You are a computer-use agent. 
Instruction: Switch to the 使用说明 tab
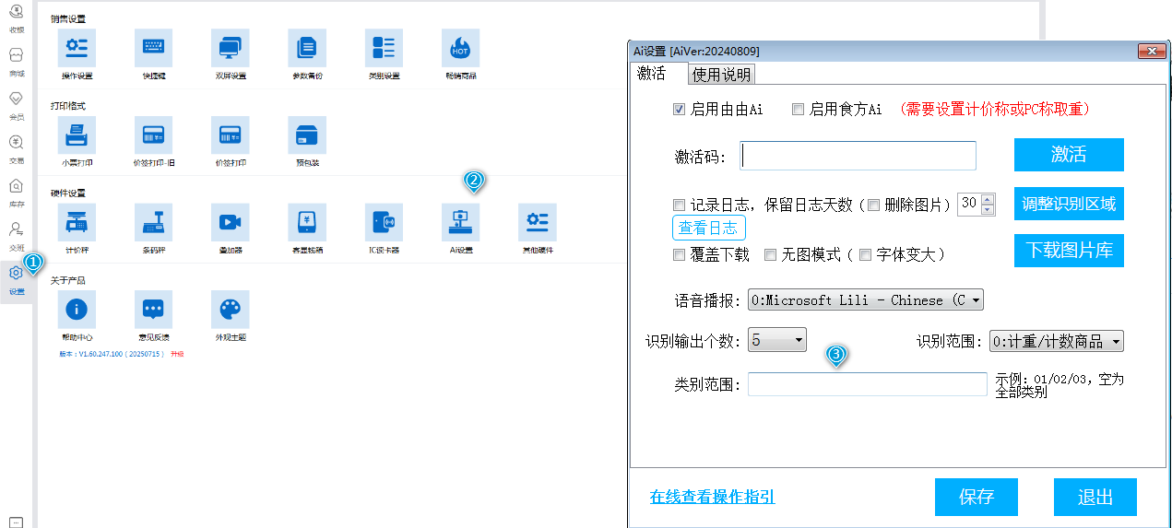point(721,75)
